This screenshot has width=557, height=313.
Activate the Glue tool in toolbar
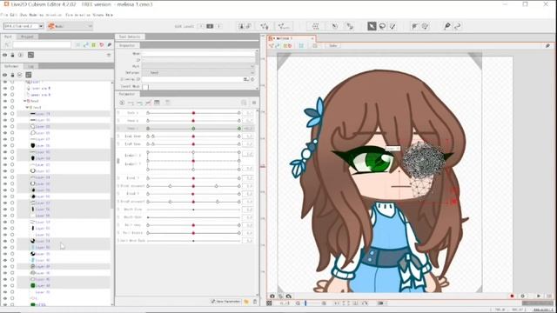pyautogui.click(x=350, y=26)
